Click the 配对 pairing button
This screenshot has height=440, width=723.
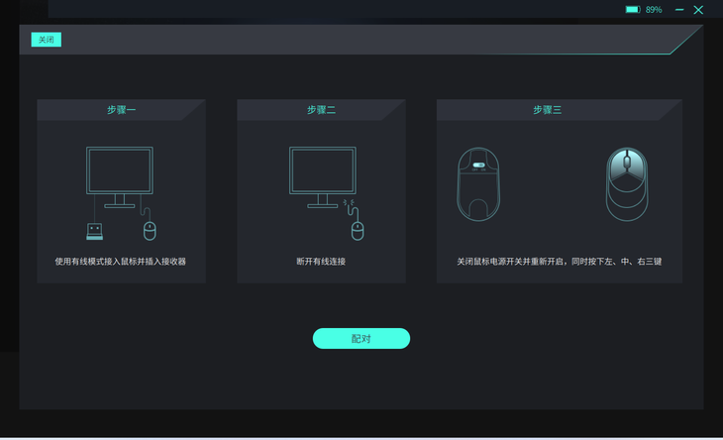[x=361, y=339]
